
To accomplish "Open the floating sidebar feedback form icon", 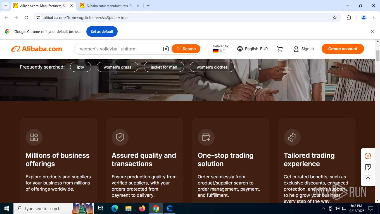I will (368, 167).
